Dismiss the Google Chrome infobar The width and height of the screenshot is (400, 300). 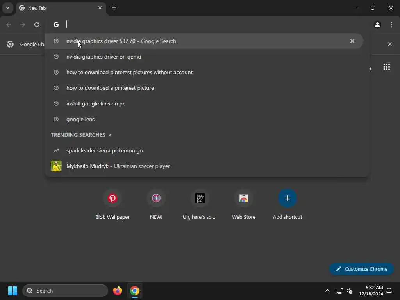(390, 44)
